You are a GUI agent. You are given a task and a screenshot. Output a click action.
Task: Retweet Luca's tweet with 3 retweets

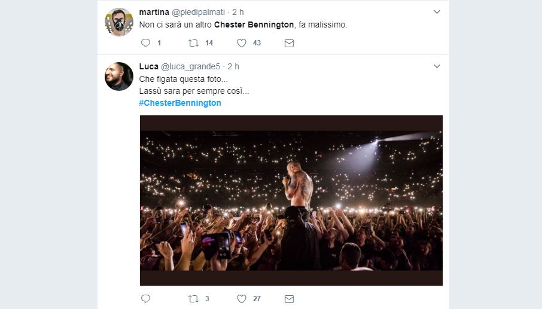193,298
